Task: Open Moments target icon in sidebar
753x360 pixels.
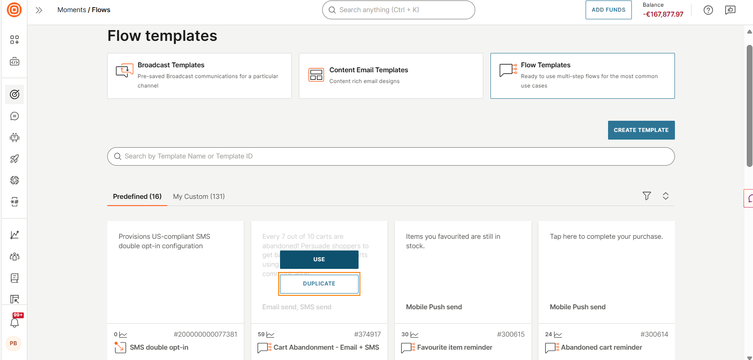Action: 14,94
